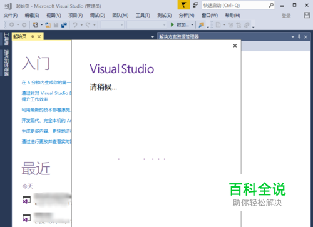Close the Visual Studio 请稍候 dialog
313x227 pixels.
tap(235, 46)
